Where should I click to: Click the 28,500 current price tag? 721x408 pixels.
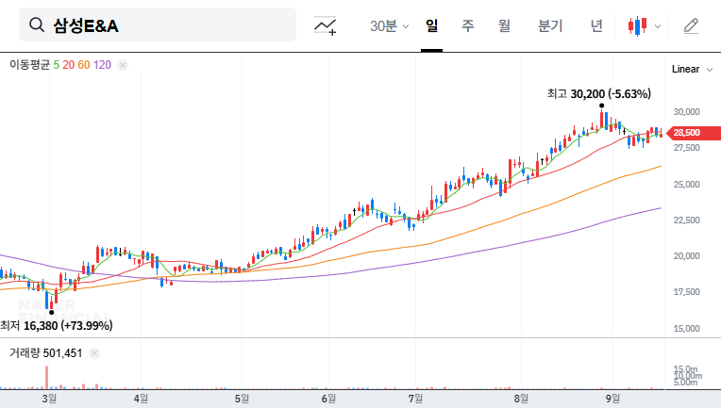(693, 133)
